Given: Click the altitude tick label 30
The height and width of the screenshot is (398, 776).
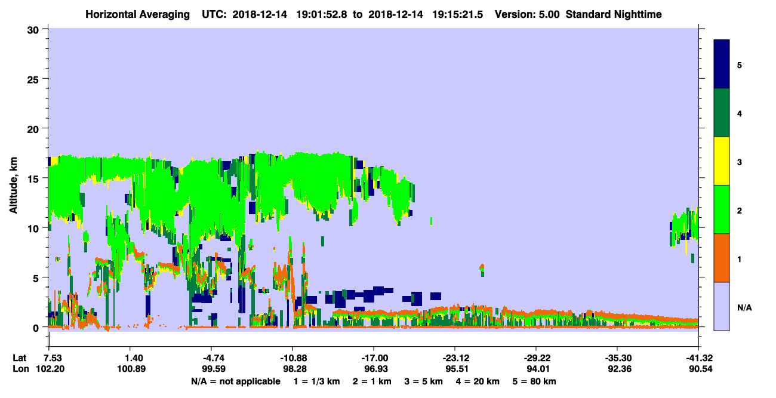Looking at the screenshot, I should click(x=34, y=29).
